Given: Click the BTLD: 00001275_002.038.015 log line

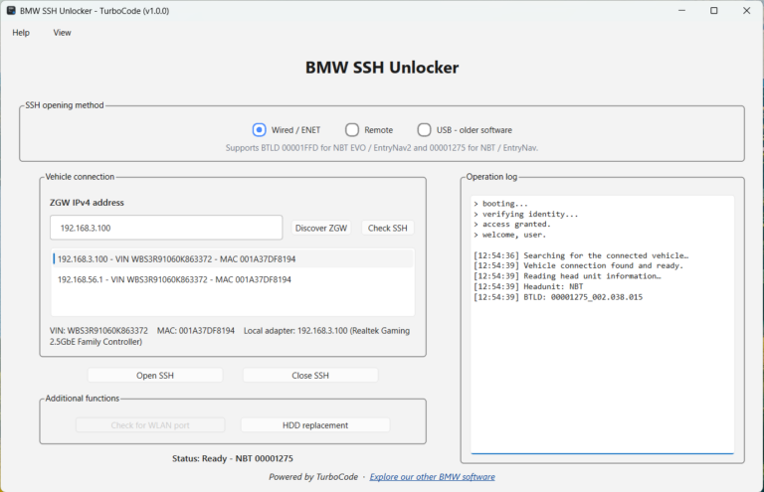Looking at the screenshot, I should point(558,297).
